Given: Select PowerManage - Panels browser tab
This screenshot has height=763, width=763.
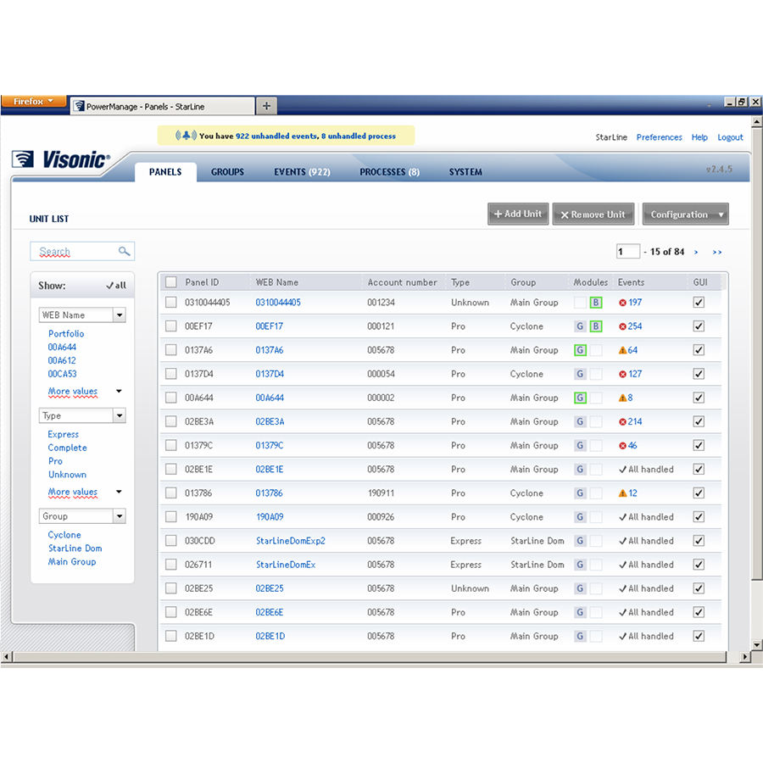Looking at the screenshot, I should 163,106.
